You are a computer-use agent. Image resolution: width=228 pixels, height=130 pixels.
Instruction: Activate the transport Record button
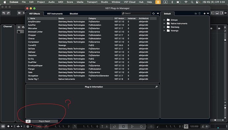click(141, 126)
